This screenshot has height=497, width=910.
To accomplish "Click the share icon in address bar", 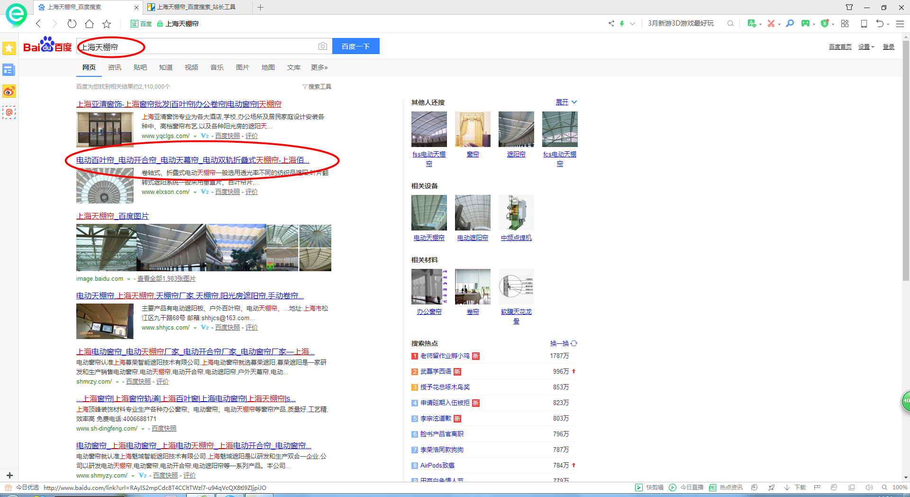I will point(611,23).
